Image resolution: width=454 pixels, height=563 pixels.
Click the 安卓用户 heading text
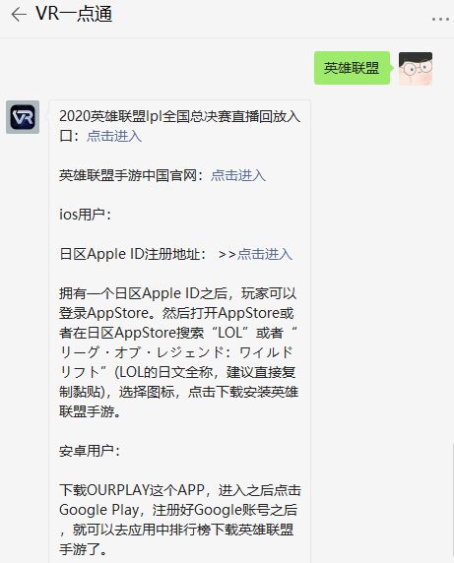pos(89,451)
